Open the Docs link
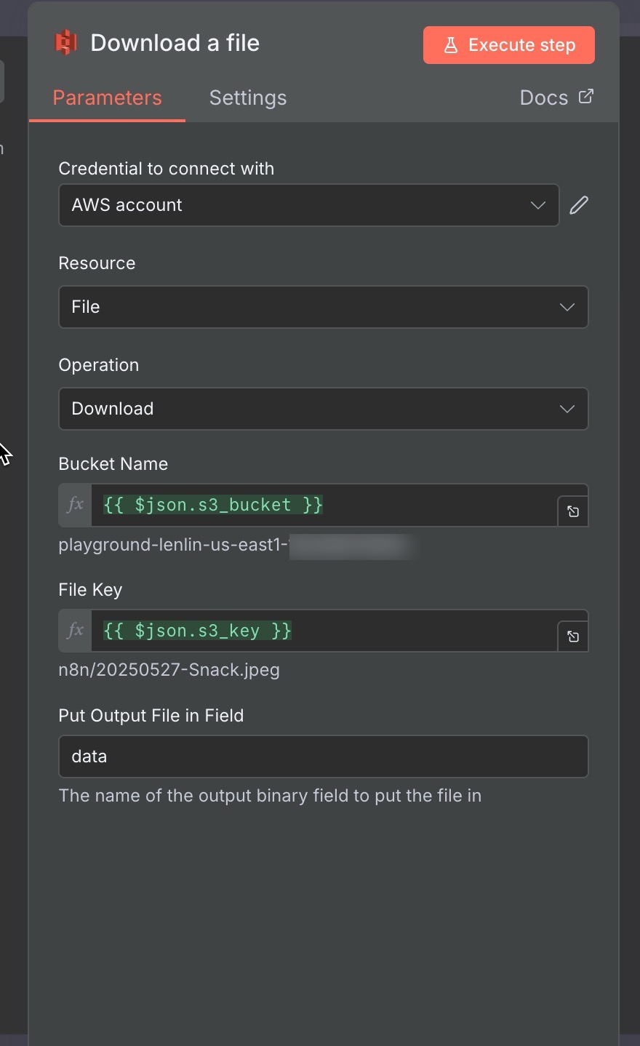The image size is (640, 1046). (544, 97)
